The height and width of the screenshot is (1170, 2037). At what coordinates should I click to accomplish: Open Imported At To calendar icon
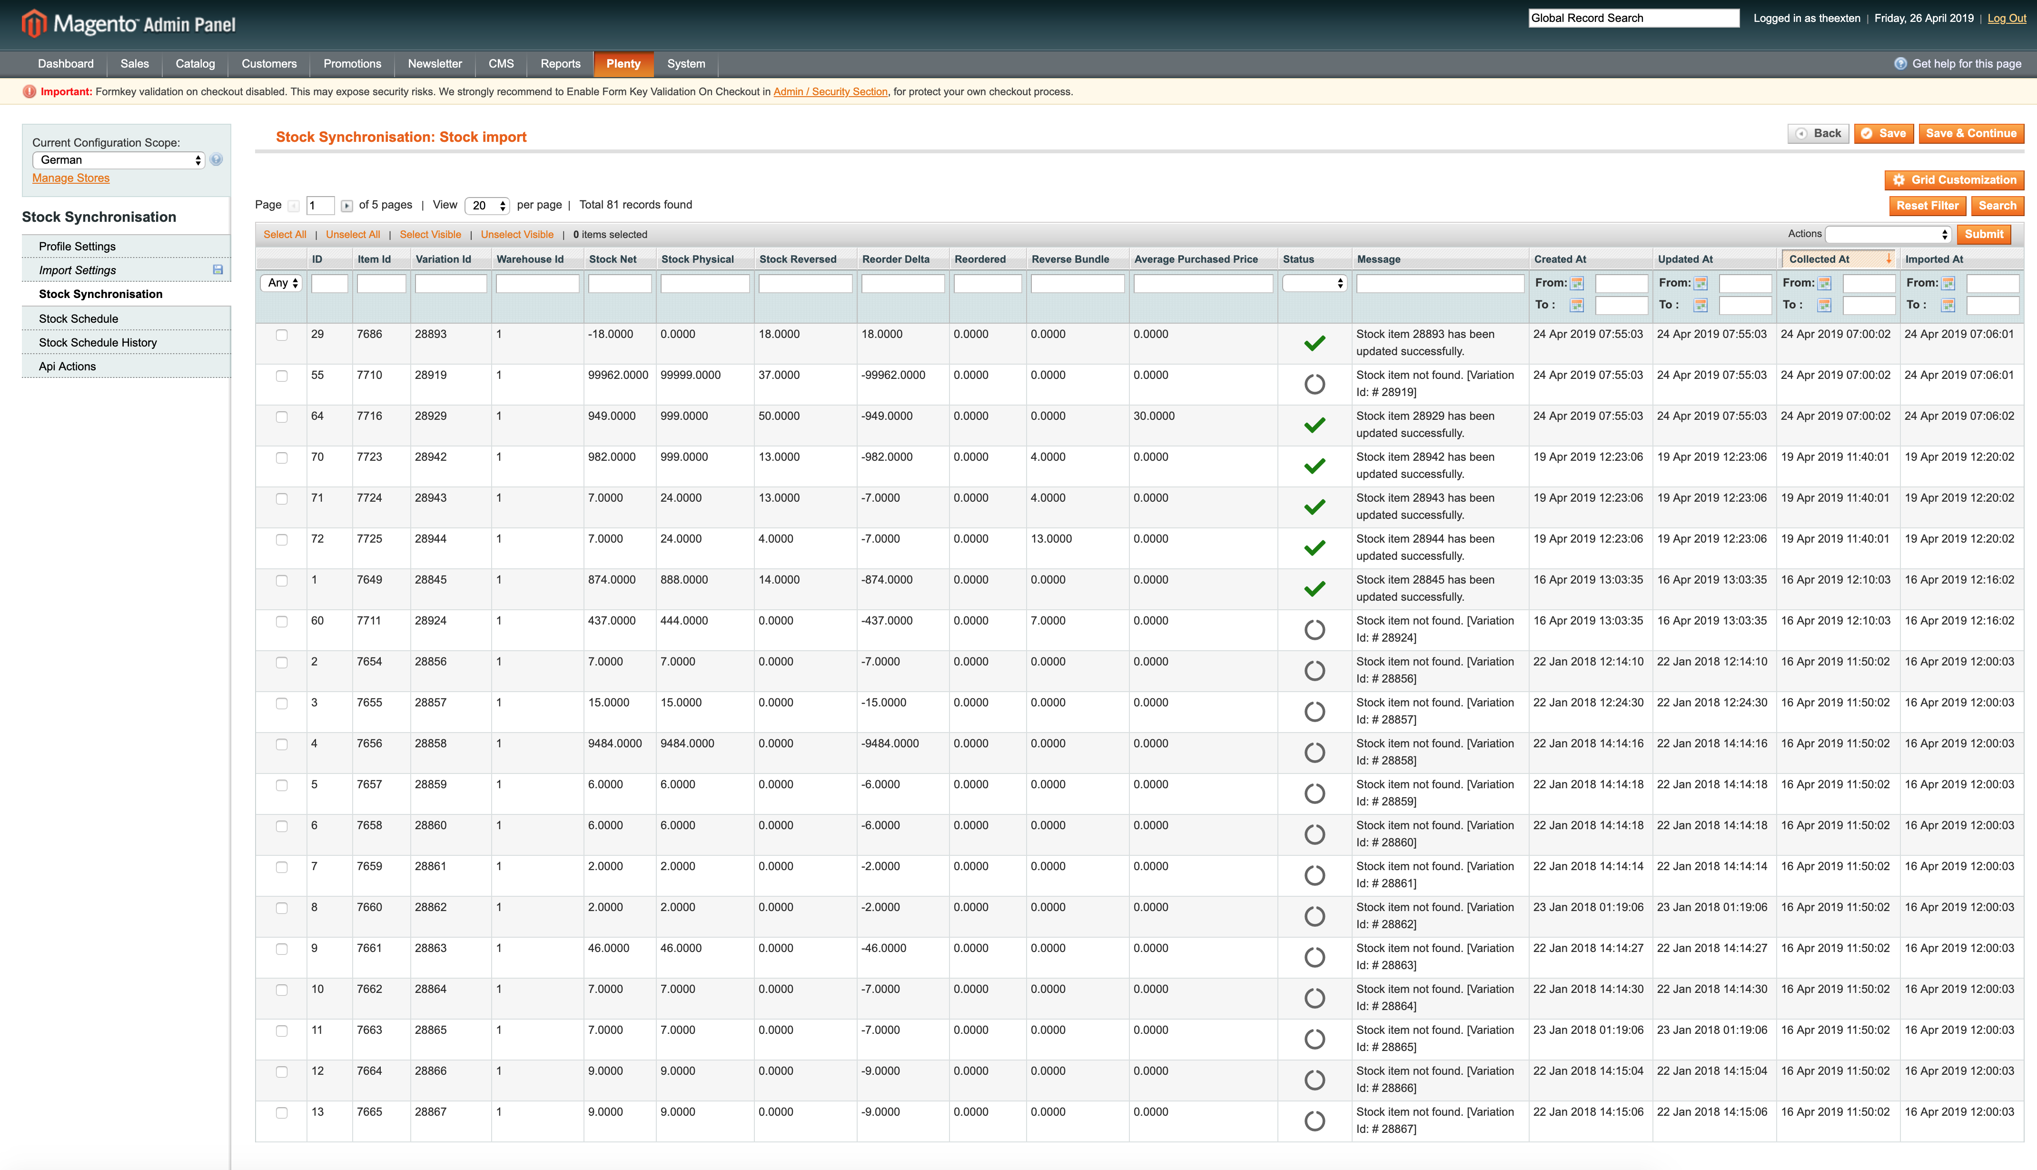click(x=1948, y=305)
